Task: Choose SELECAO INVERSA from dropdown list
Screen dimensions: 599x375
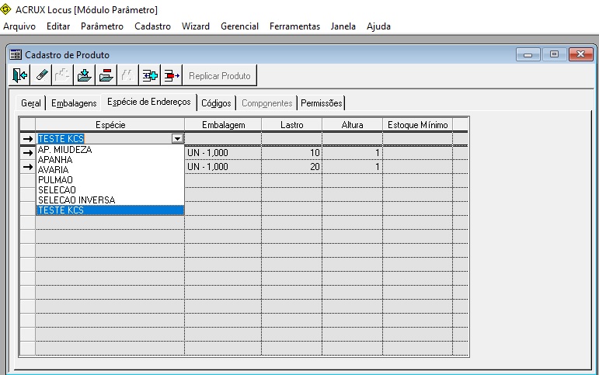Action: pyautogui.click(x=110, y=200)
